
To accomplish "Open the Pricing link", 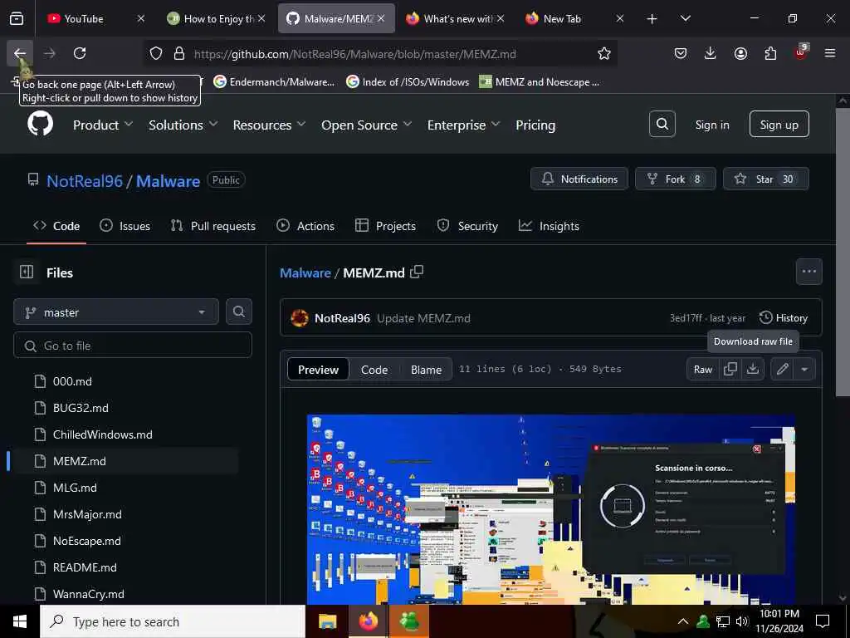I will point(535,125).
